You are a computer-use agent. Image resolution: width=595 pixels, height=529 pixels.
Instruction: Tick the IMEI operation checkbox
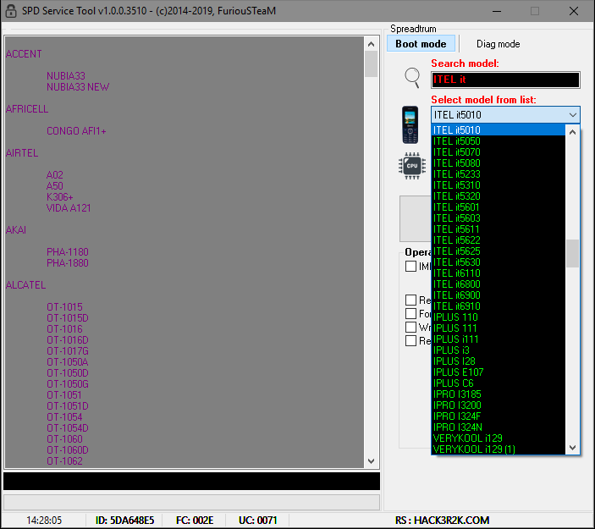(x=411, y=266)
